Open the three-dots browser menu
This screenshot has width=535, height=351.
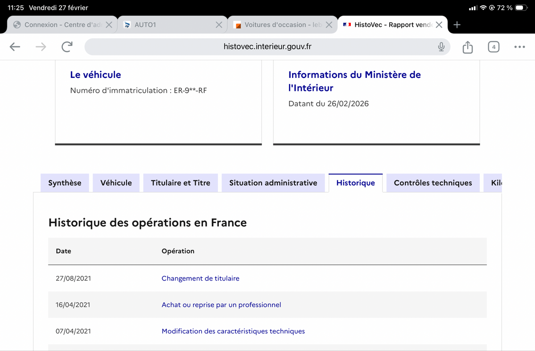[x=519, y=47]
